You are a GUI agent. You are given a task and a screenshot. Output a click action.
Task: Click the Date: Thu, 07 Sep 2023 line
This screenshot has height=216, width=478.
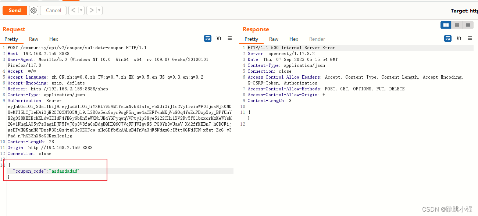293,60
